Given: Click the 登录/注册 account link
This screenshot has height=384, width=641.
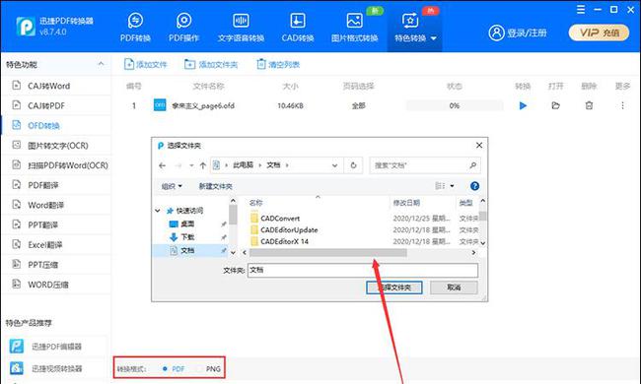Looking at the screenshot, I should [518, 32].
